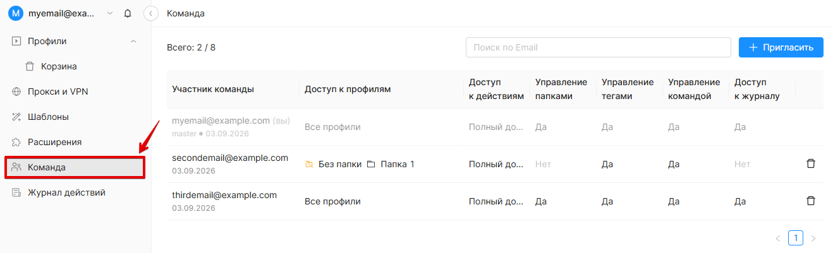Go to the next page arrow
This screenshot has width=833, height=253.
[x=813, y=238]
